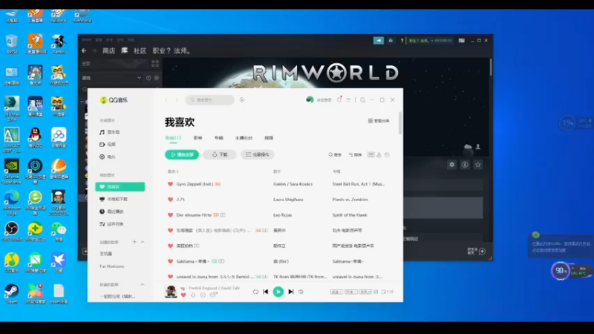Open the skin shirt icon in QQ Music
The width and height of the screenshot is (594, 334).
pos(339,99)
